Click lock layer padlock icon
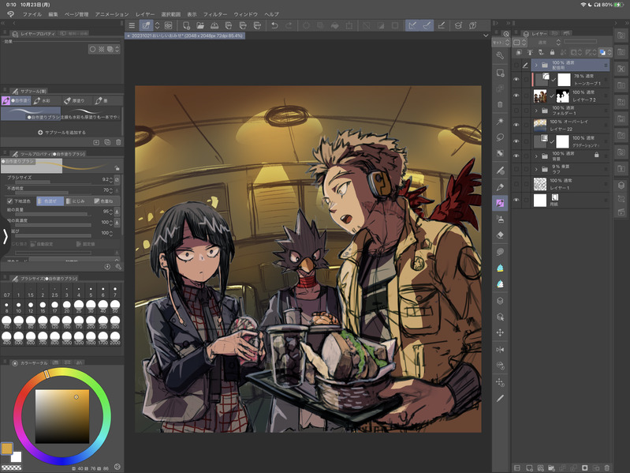Viewport: 630px width, 473px height. pos(552,52)
